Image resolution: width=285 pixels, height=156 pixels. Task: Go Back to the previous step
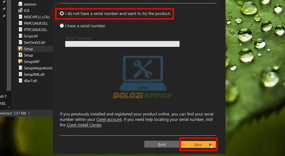click(162, 145)
